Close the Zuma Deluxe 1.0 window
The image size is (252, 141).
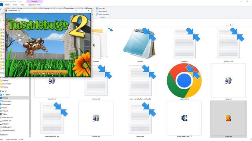coord(88,11)
